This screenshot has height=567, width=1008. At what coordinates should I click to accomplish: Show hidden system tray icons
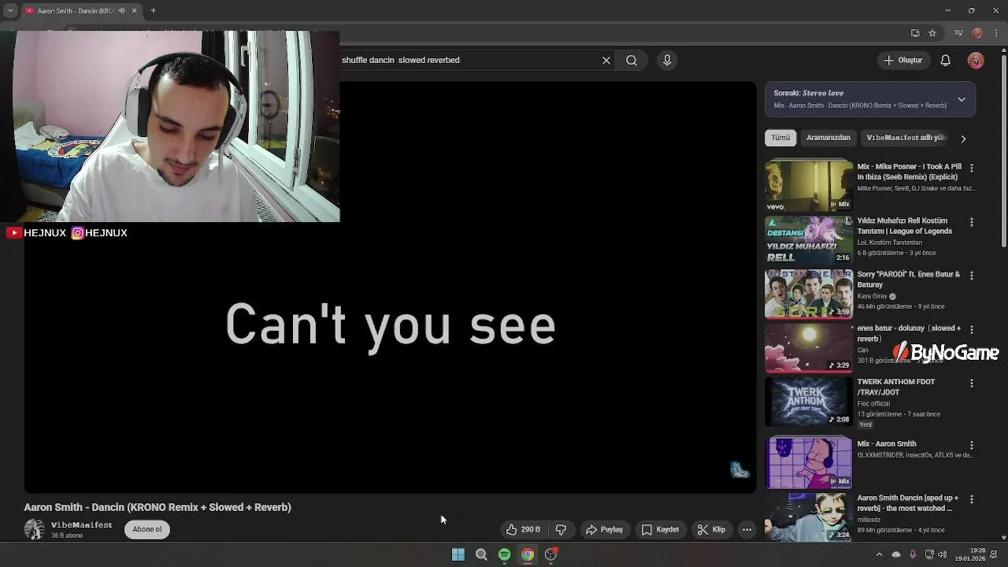pyautogui.click(x=880, y=554)
